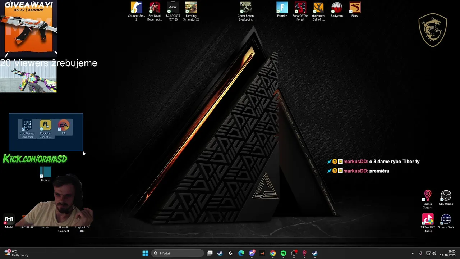Select the Lumia Stream desktop icon
The height and width of the screenshot is (259, 460).
[428, 200]
